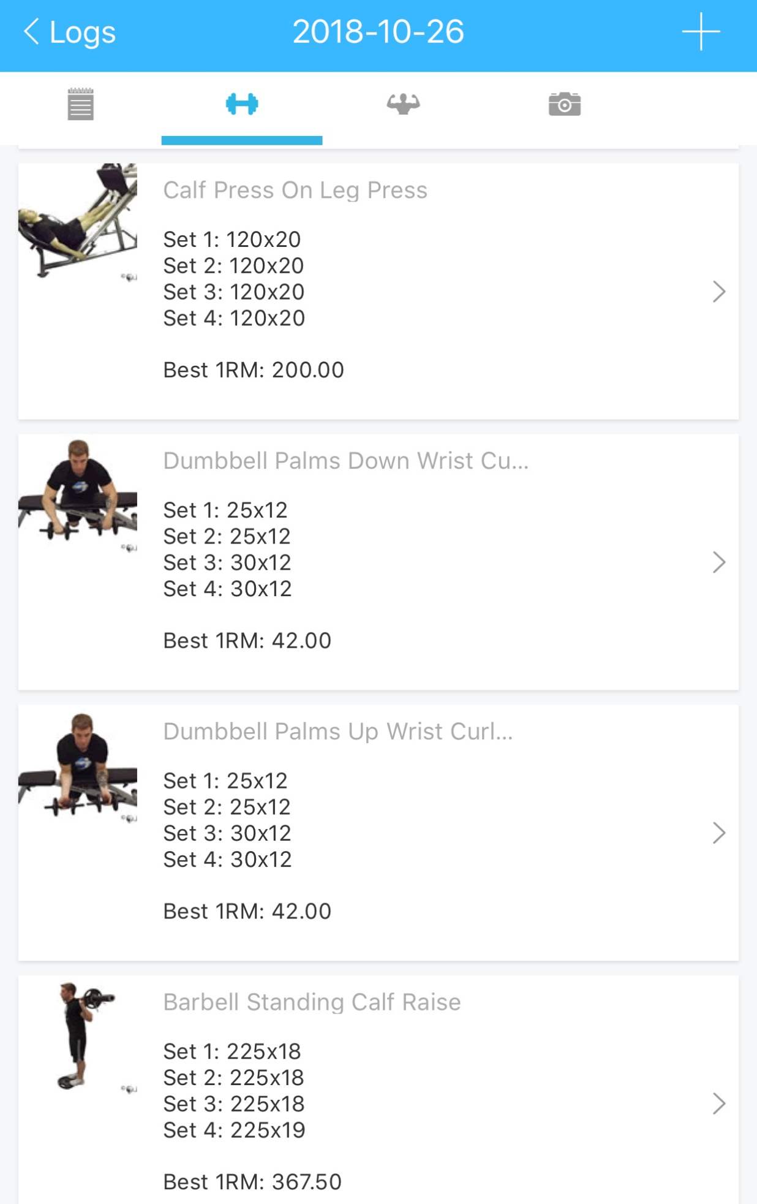Open the notes notepad tab
Image resolution: width=757 pixels, height=1204 pixels.
click(x=80, y=104)
